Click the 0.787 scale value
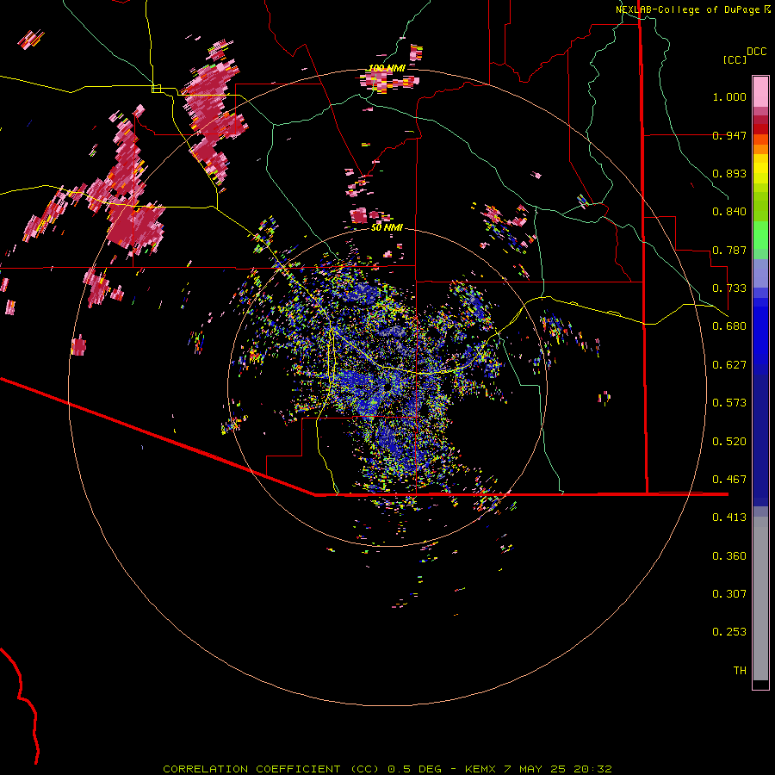Screen dimensions: 775x775 pyautogui.click(x=729, y=250)
